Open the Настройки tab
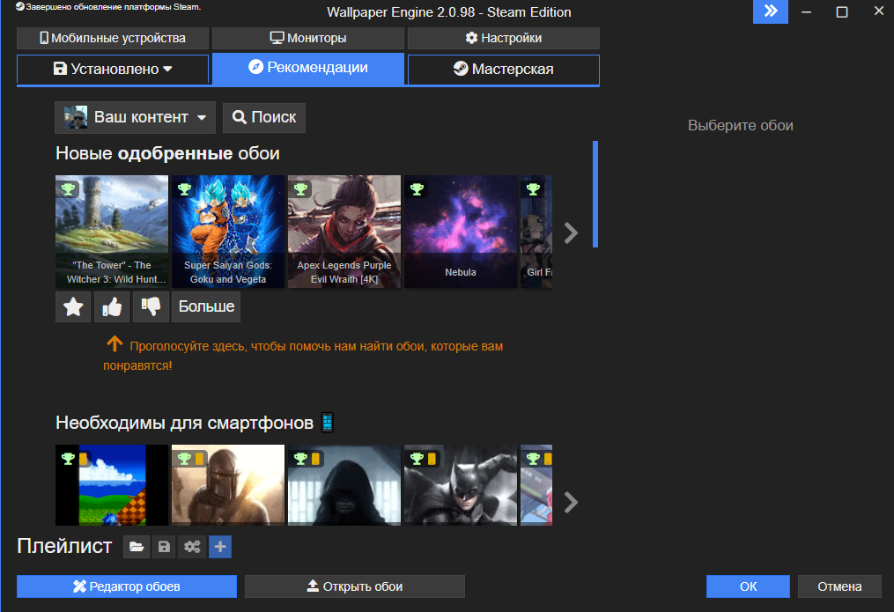 point(504,38)
